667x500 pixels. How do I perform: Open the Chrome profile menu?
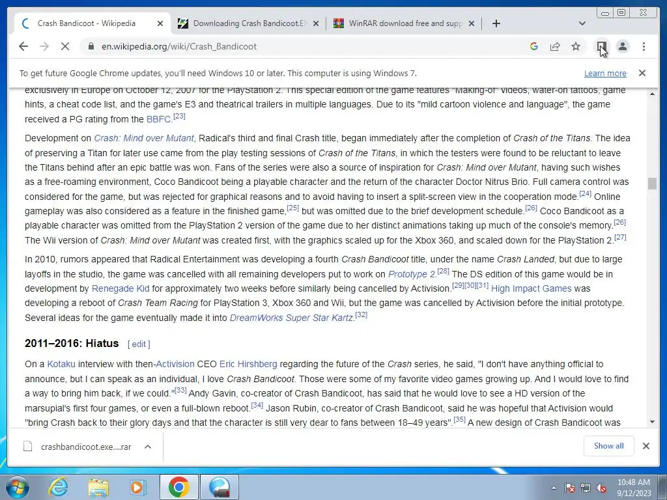[x=623, y=46]
